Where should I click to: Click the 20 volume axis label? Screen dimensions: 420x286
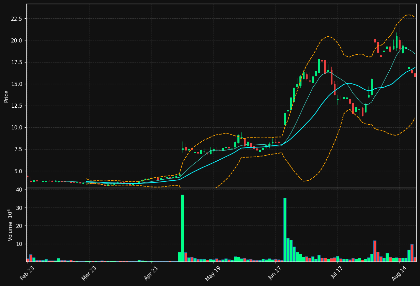pyautogui.click(x=19, y=226)
